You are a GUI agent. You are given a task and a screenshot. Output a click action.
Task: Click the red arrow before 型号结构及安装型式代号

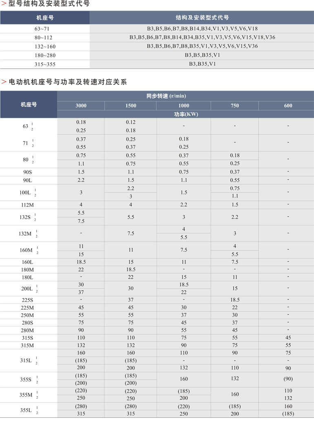(x=4, y=4)
